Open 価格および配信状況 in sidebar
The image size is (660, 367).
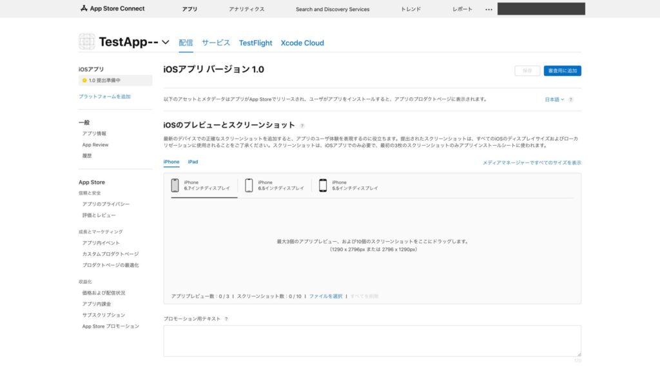pos(104,293)
